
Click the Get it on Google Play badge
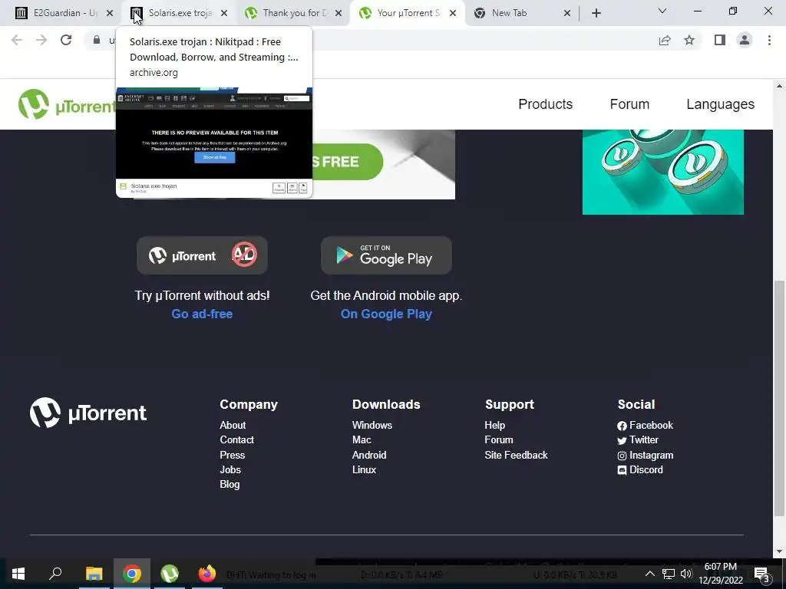point(386,255)
